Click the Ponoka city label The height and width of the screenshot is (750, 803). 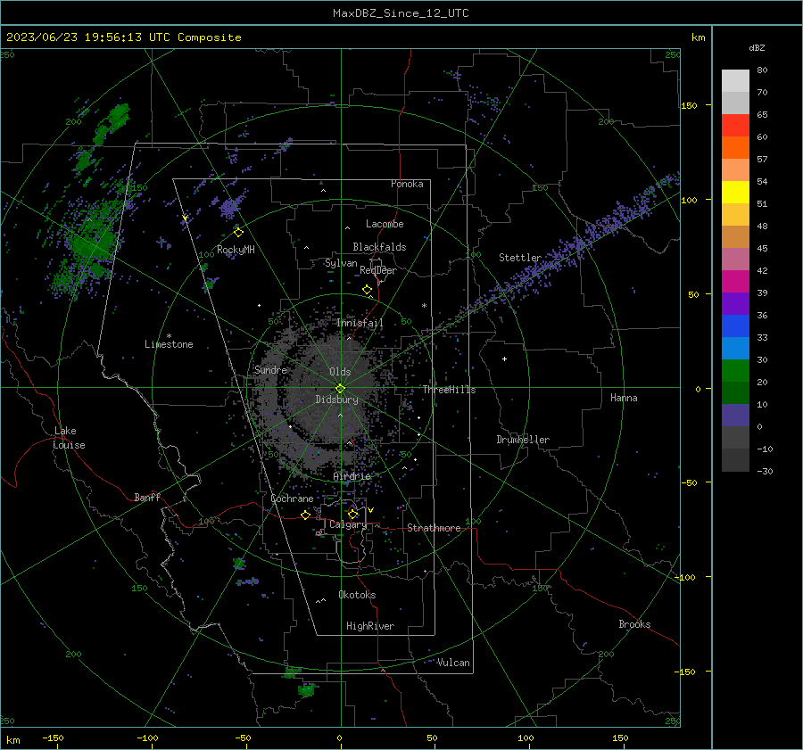click(x=407, y=184)
